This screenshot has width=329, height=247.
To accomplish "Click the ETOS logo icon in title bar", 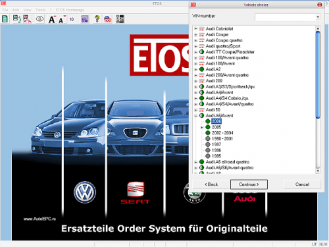I will point(3,3).
